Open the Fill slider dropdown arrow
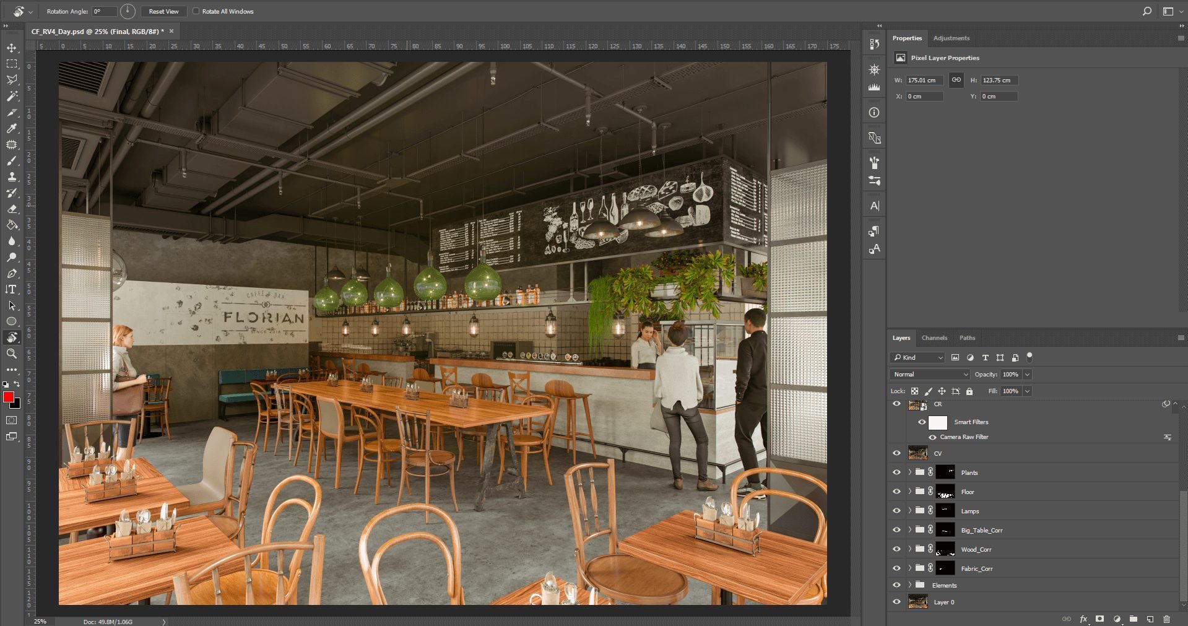Viewport: 1188px width, 626px height. coord(1028,391)
